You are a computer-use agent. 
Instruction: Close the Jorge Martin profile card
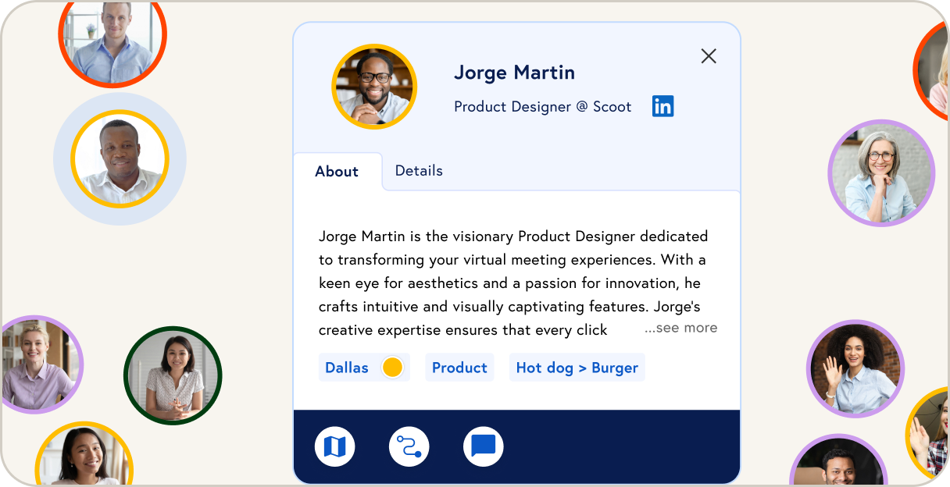pyautogui.click(x=709, y=56)
